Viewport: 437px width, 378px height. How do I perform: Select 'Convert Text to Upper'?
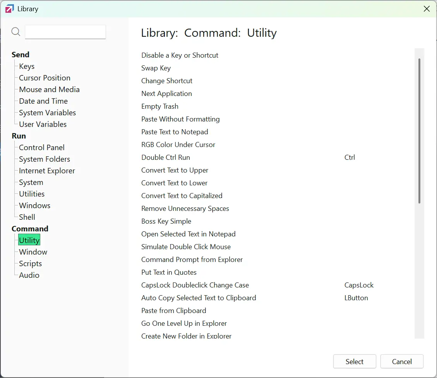tap(175, 171)
